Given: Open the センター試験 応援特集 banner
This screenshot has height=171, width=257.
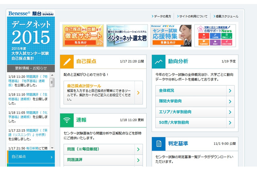Looking at the screenshot, I should coord(171,36).
